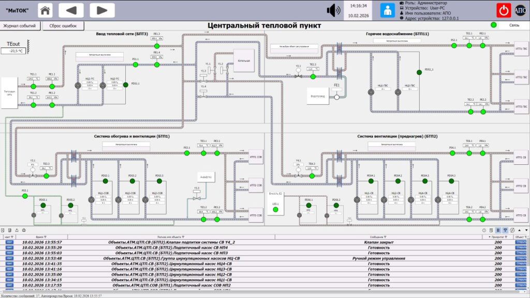Expand the down arrow in event log toolbar
Screen dimensions: 530x298
(x=526, y=230)
